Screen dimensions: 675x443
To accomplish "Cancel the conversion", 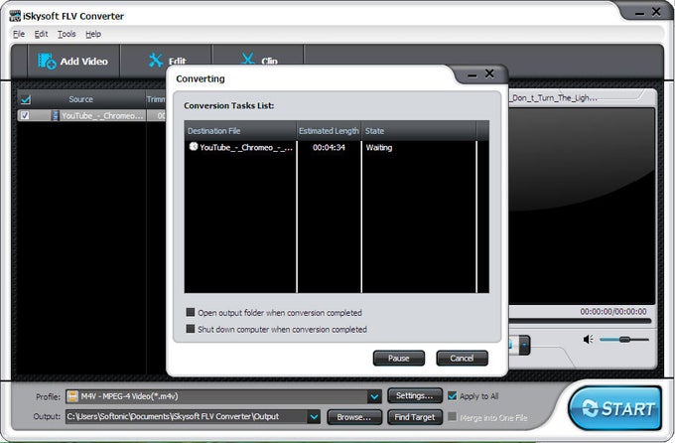I will [462, 359].
